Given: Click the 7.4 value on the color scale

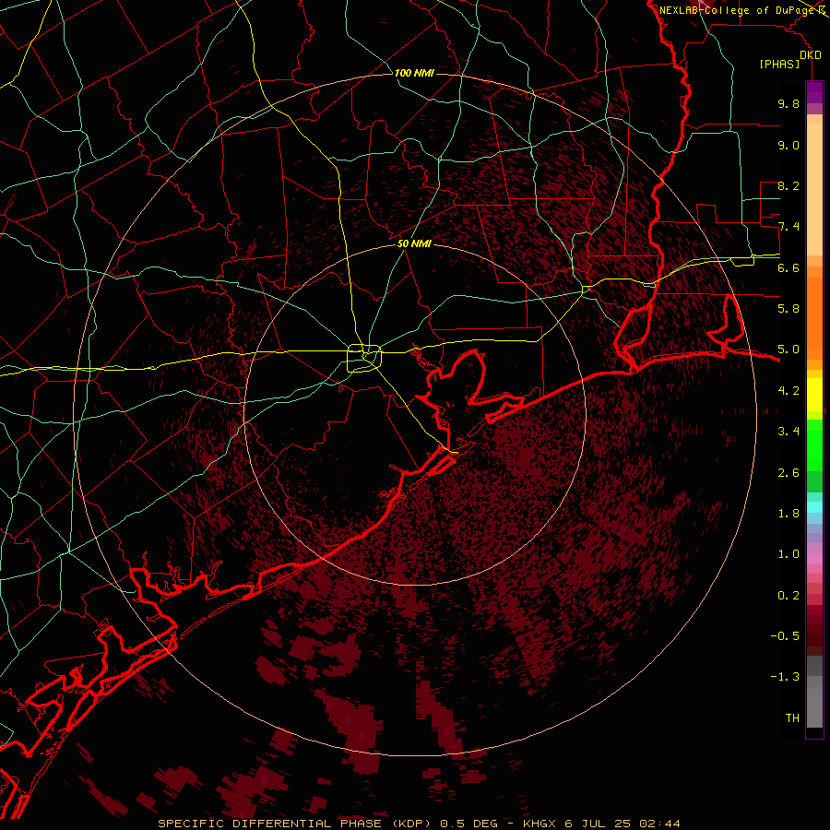Looking at the screenshot, I should point(788,227).
